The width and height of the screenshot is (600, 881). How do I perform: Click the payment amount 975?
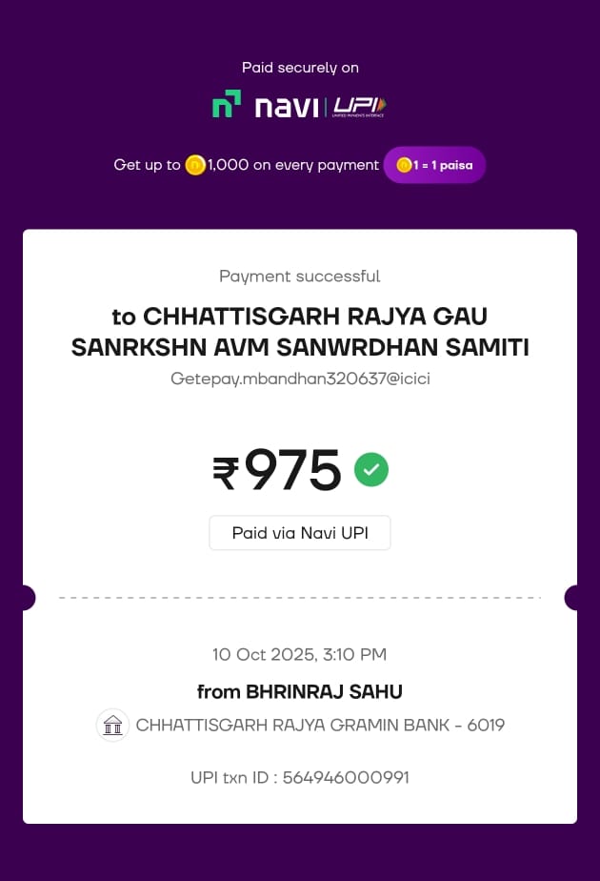[x=292, y=471]
